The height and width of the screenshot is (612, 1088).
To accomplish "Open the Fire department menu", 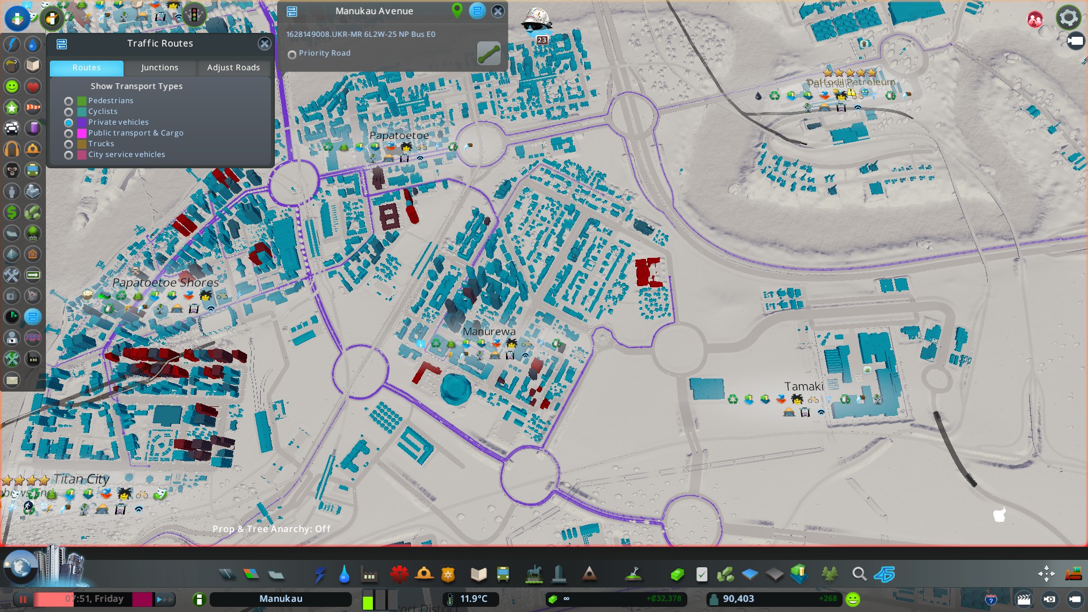I will coord(424,575).
